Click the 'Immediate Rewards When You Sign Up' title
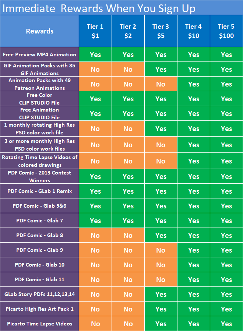 click(x=99, y=8)
